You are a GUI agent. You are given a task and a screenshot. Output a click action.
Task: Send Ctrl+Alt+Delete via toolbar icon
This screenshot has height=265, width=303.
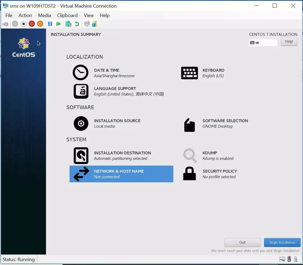[5, 24]
